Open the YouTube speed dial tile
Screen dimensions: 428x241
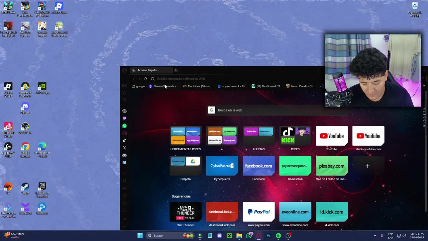[x=332, y=136]
